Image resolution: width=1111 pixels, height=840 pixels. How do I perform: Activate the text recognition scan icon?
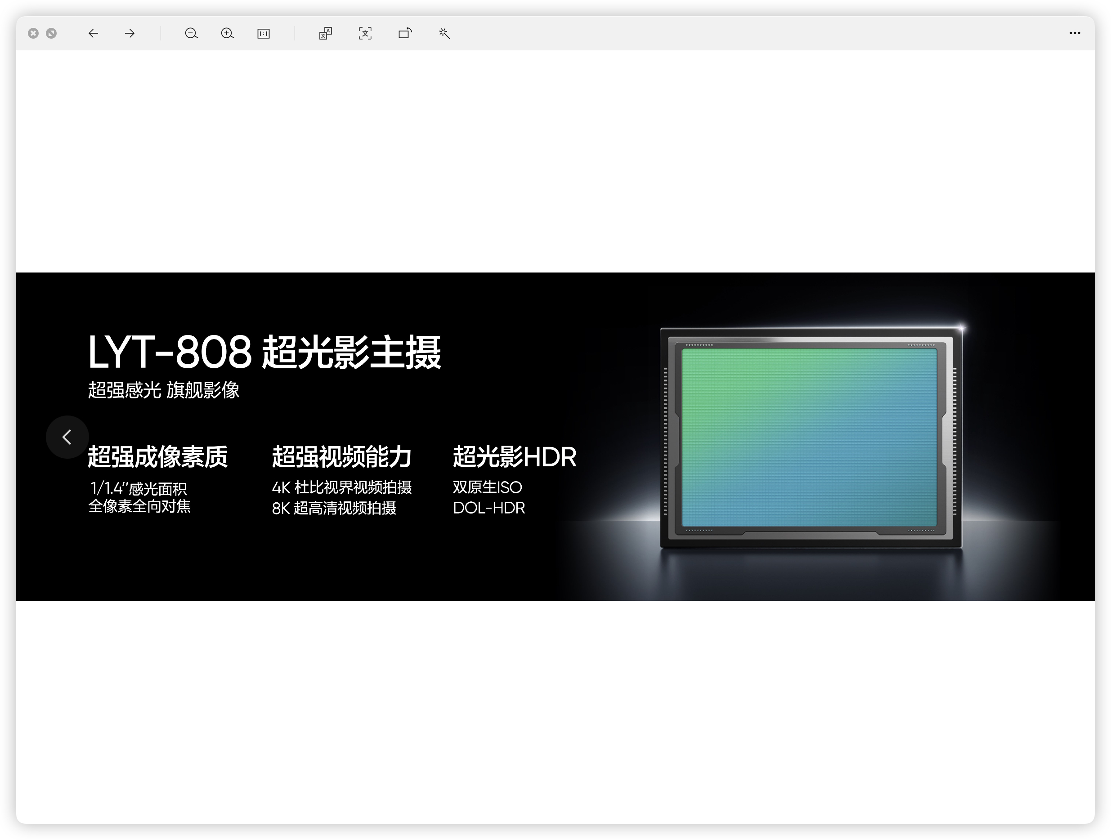pyautogui.click(x=365, y=34)
